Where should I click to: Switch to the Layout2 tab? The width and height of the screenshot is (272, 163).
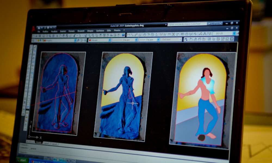[x=54, y=144]
